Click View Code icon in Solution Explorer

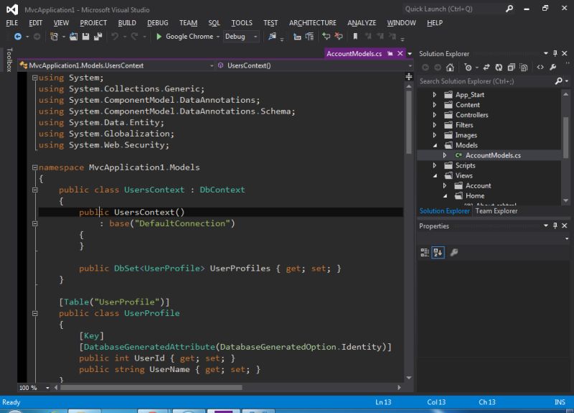540,67
